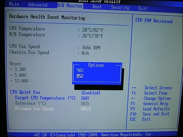This screenshot has width=183, height=137.
Task: Choose 85% in the Options popup
Action: [x=80, y=76]
